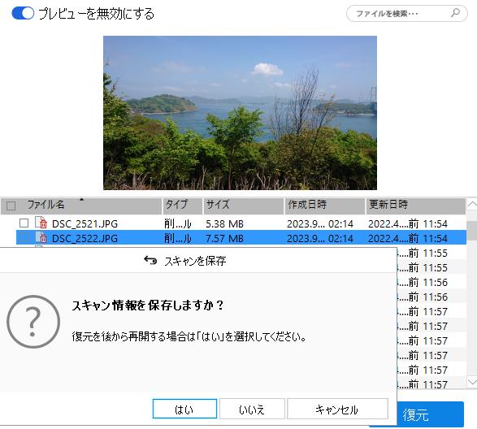Click the deleted-file icon of DSC_2521.JPG
The width and height of the screenshot is (477, 429).
pyautogui.click(x=41, y=223)
